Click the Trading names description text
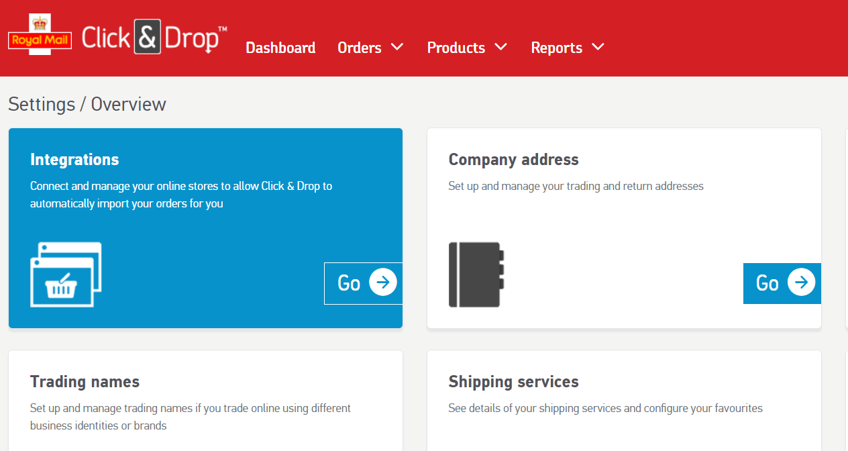Image resolution: width=848 pixels, height=451 pixels. tap(191, 417)
